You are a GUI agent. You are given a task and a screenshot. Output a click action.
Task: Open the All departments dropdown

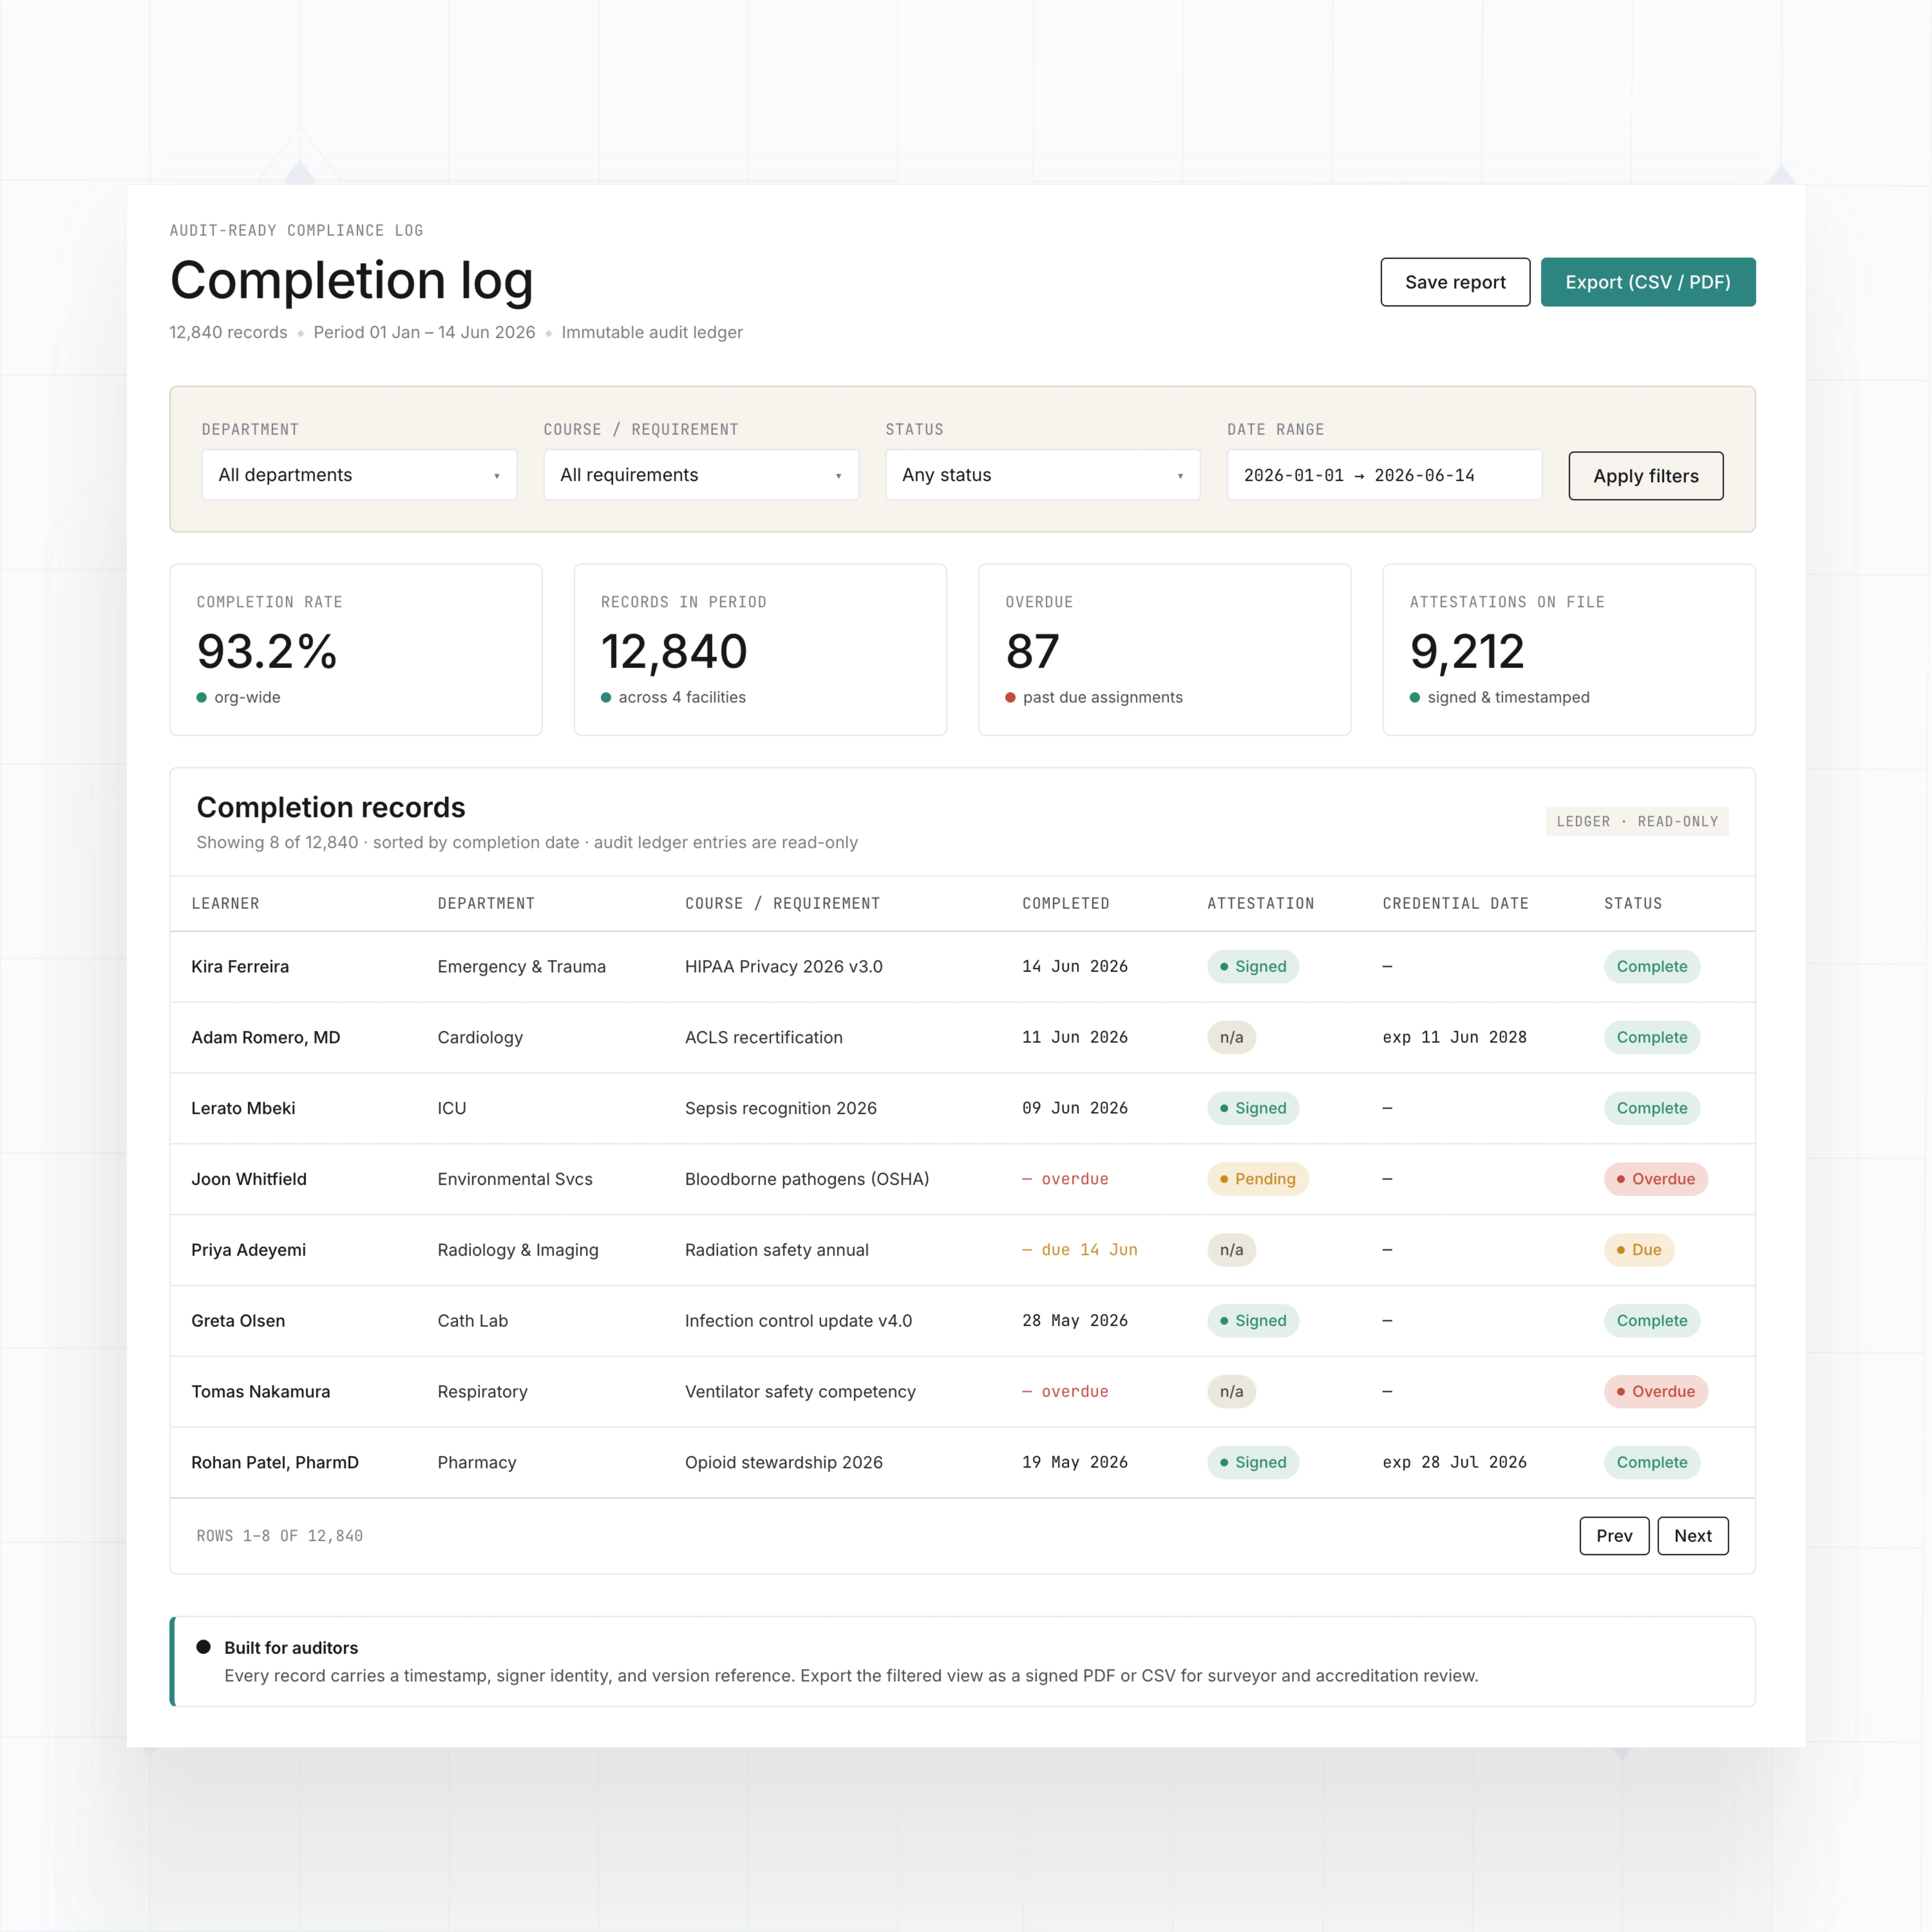coord(359,475)
